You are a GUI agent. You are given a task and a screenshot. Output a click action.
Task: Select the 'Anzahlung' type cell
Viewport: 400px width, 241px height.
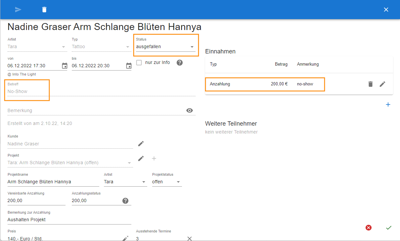point(220,84)
